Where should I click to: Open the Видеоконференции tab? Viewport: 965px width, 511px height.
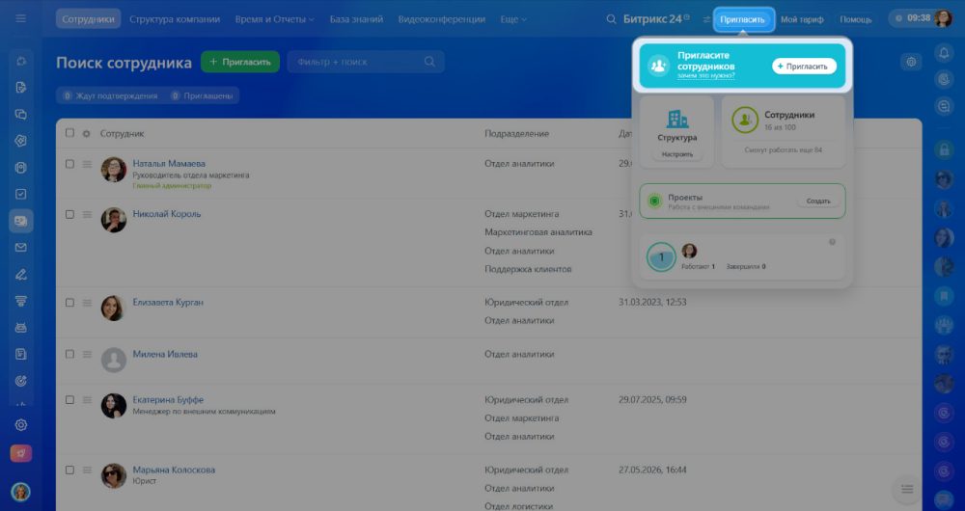click(441, 19)
